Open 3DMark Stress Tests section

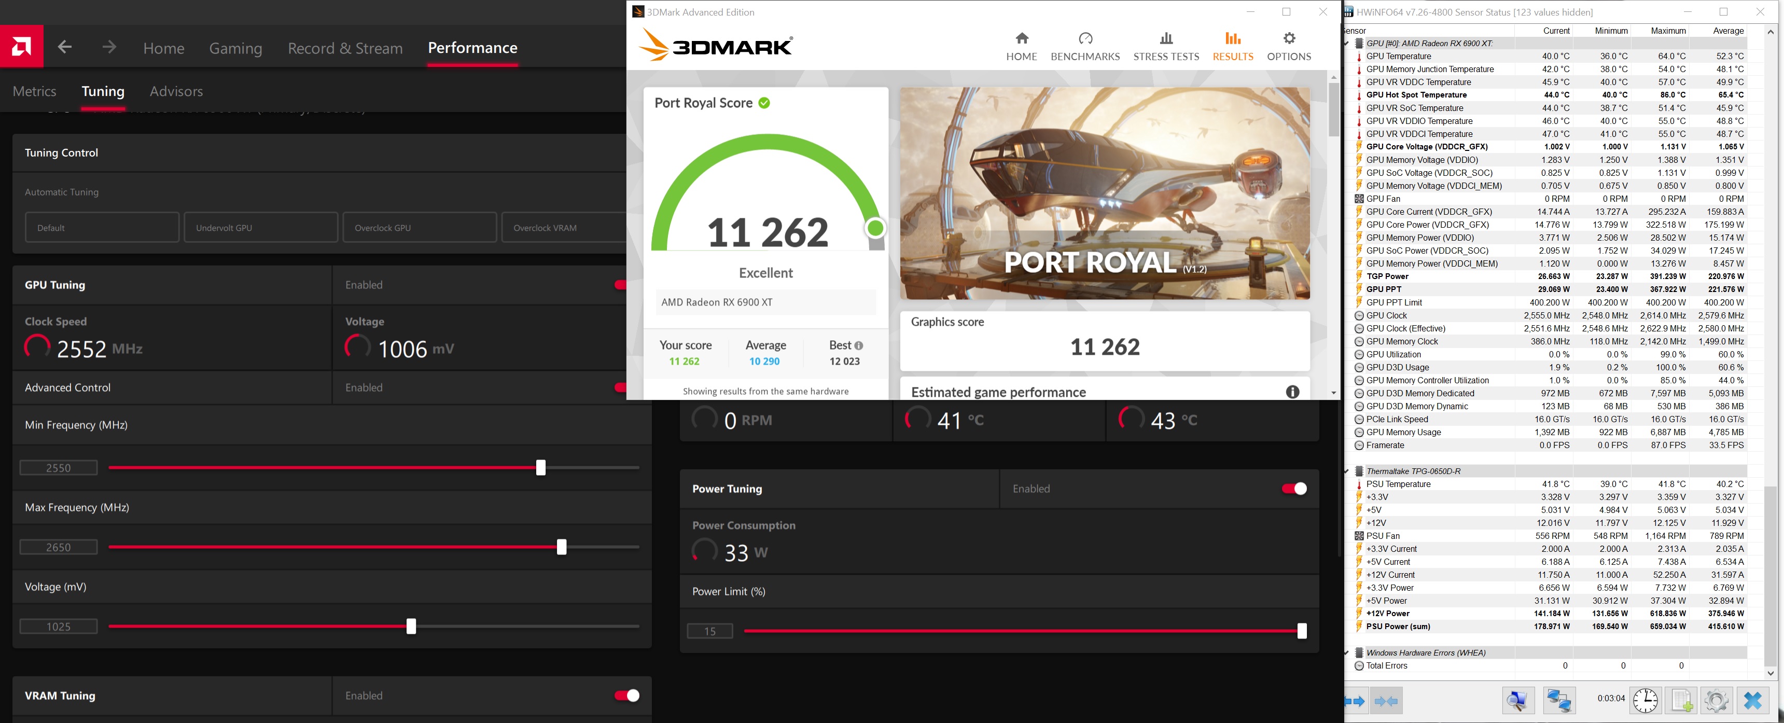[1165, 46]
